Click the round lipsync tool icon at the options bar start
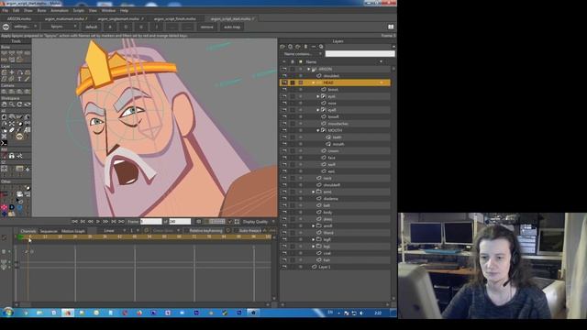This screenshot has width=587, height=330. click(x=6, y=27)
